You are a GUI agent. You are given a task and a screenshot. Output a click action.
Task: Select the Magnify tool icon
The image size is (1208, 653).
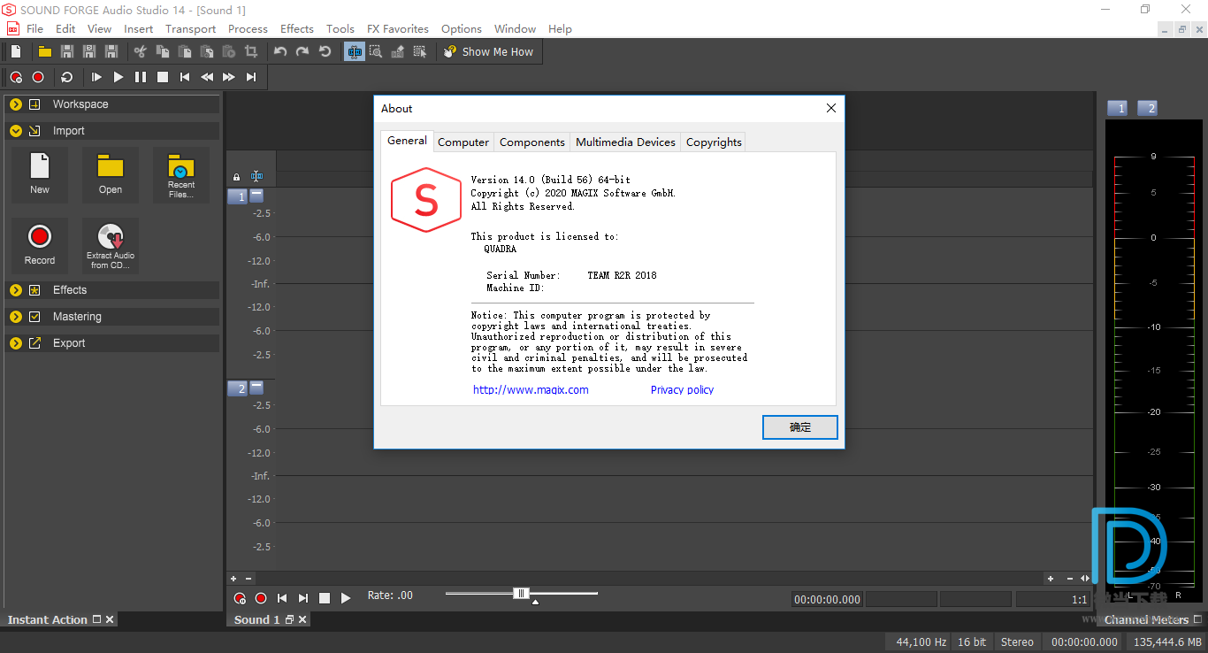point(376,51)
